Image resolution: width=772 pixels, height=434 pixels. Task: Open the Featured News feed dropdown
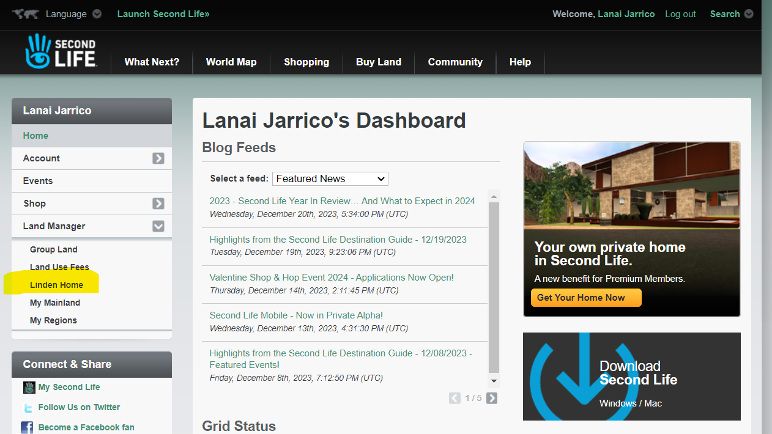click(330, 178)
